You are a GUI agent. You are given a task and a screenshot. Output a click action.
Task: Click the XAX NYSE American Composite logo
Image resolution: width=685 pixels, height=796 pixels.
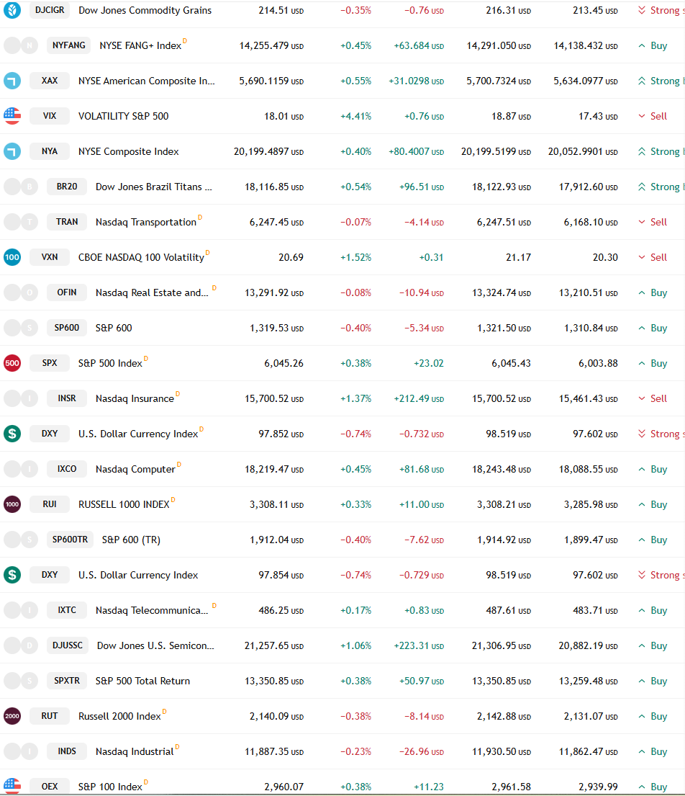click(12, 81)
